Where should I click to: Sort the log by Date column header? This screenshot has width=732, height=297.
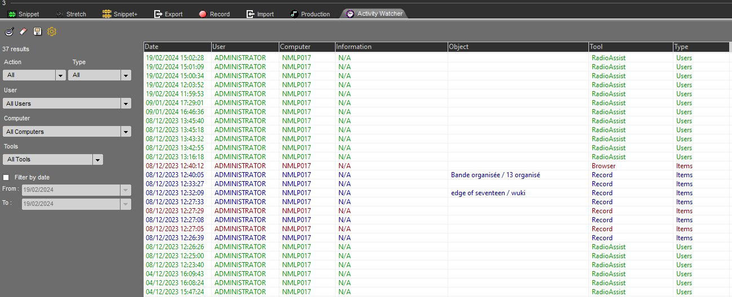pos(177,47)
